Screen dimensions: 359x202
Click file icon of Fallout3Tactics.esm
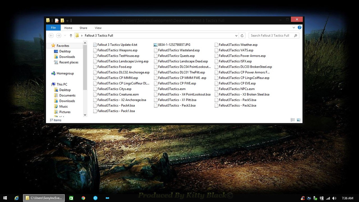pyautogui.click(x=156, y=89)
